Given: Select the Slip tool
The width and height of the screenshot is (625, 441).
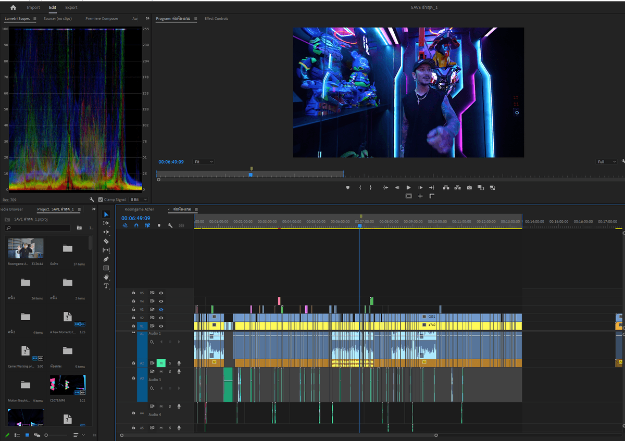Looking at the screenshot, I should pos(106,250).
